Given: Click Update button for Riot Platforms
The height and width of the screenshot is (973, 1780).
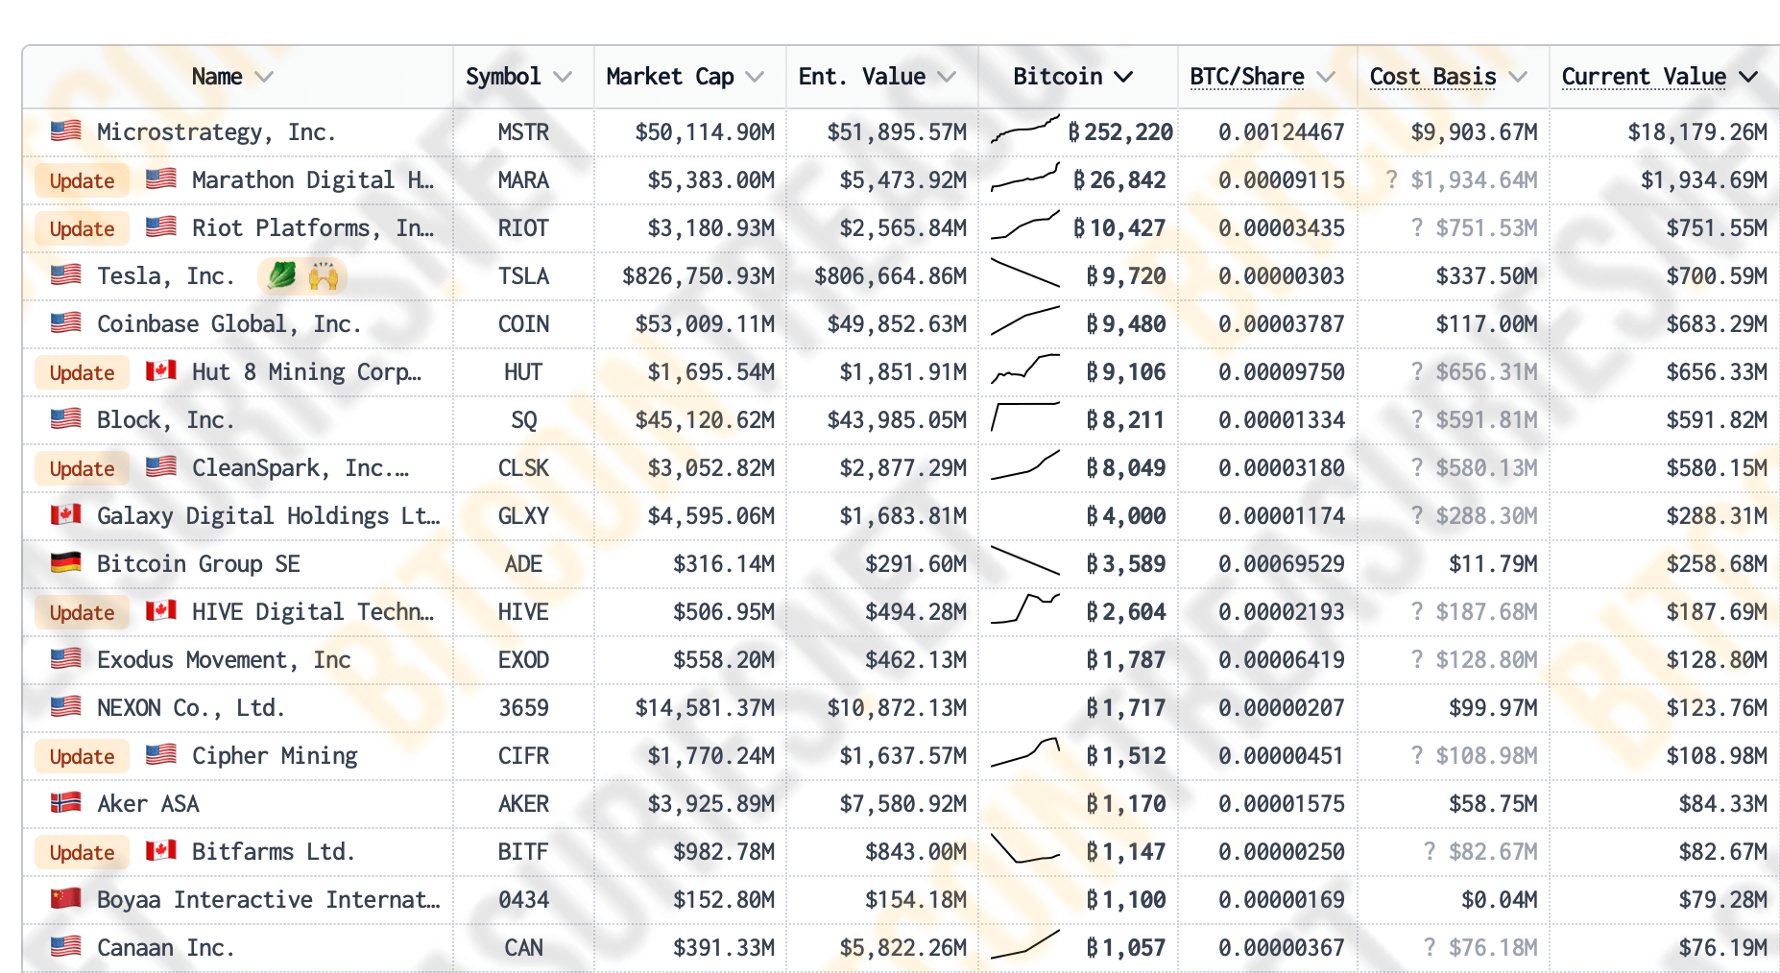Looking at the screenshot, I should pos(82,228).
